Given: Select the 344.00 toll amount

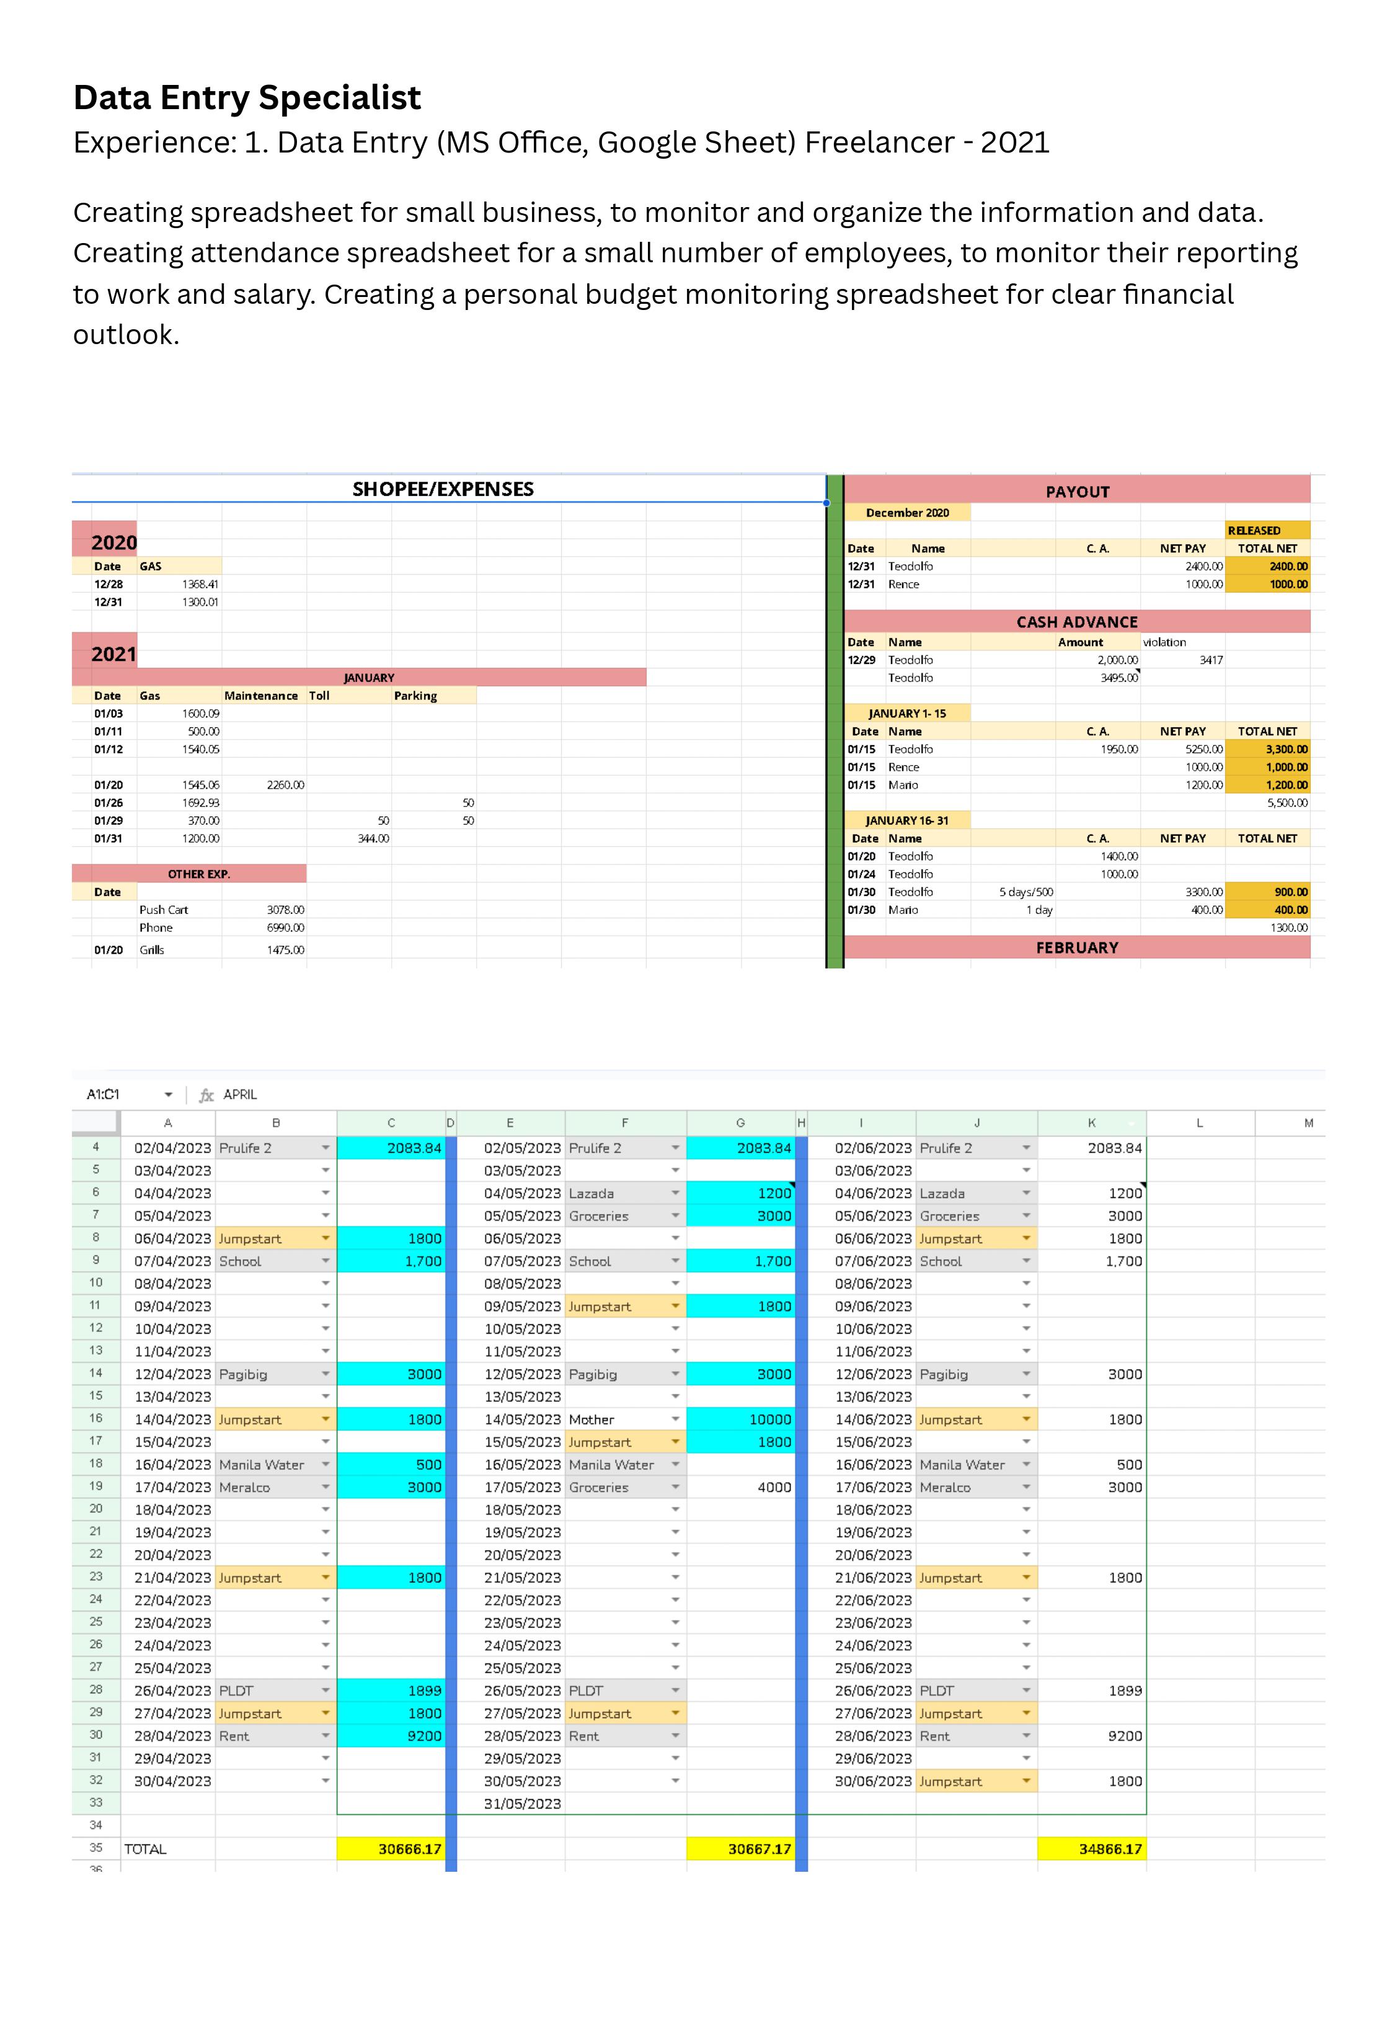Looking at the screenshot, I should point(349,838).
